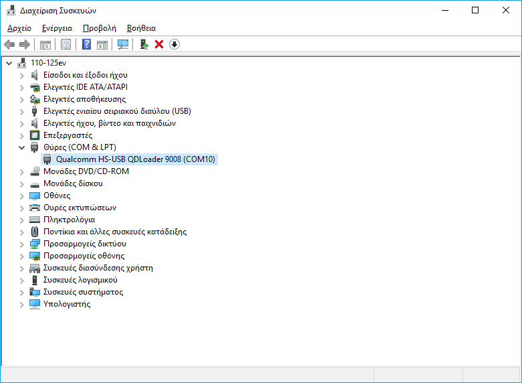522x383 pixels.
Task: Click the red X uninstall device icon
Action: point(159,44)
